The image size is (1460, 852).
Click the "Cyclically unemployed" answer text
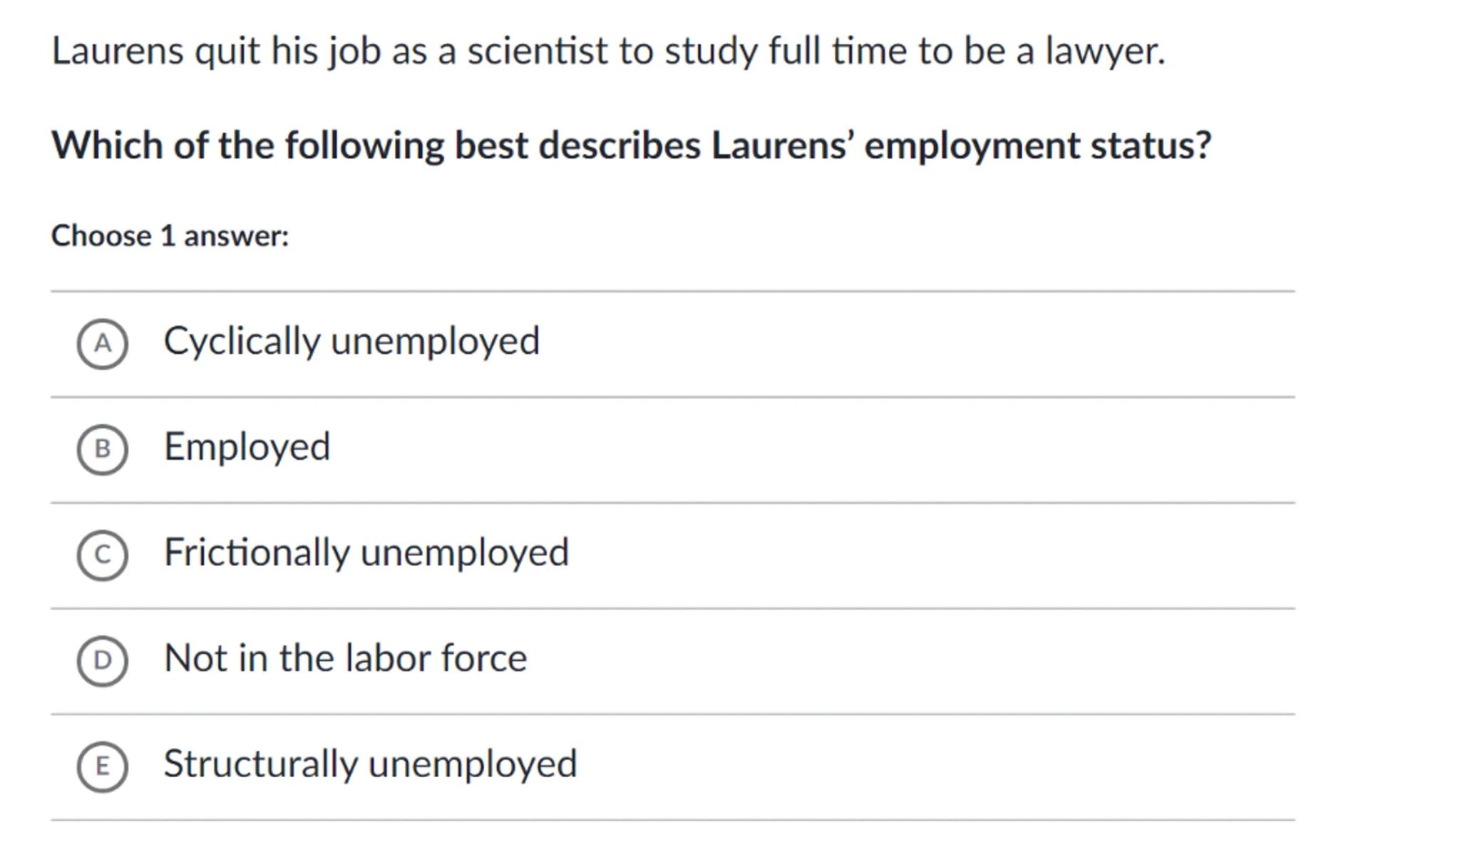351,341
